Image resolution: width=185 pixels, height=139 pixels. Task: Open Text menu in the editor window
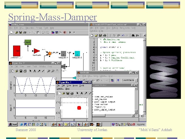(x=108, y=28)
